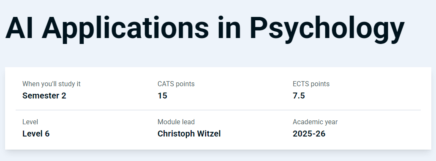Select the 'Academic year' label
Image resolution: width=436 pixels, height=161 pixels.
(x=315, y=122)
